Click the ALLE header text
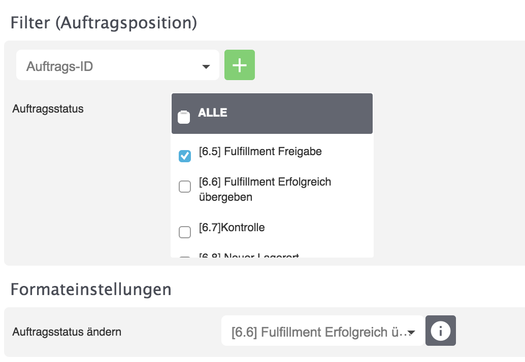Image resolution: width=525 pixels, height=362 pixels. tap(212, 113)
